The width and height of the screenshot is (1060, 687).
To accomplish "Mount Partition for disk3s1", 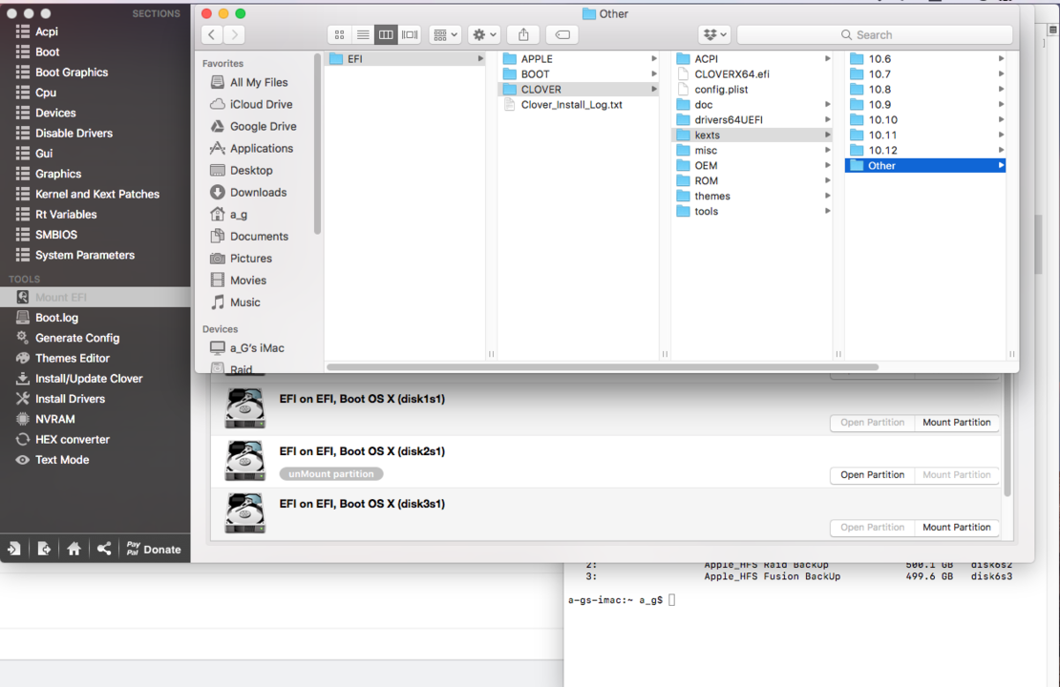I will (957, 528).
